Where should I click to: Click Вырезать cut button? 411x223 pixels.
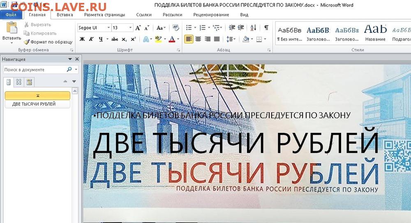coord(37,25)
